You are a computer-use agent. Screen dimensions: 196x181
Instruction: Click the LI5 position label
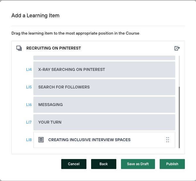click(x=29, y=87)
